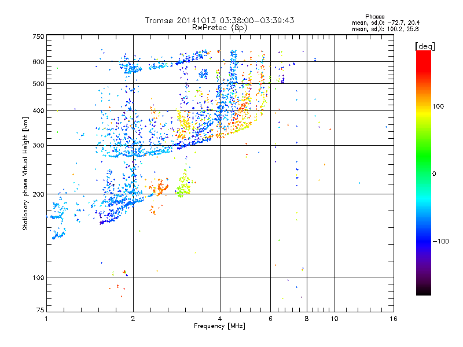Click the light-blue echo cluster near 1.05 MHz, 140 km
463x347 pixels.
(58, 235)
